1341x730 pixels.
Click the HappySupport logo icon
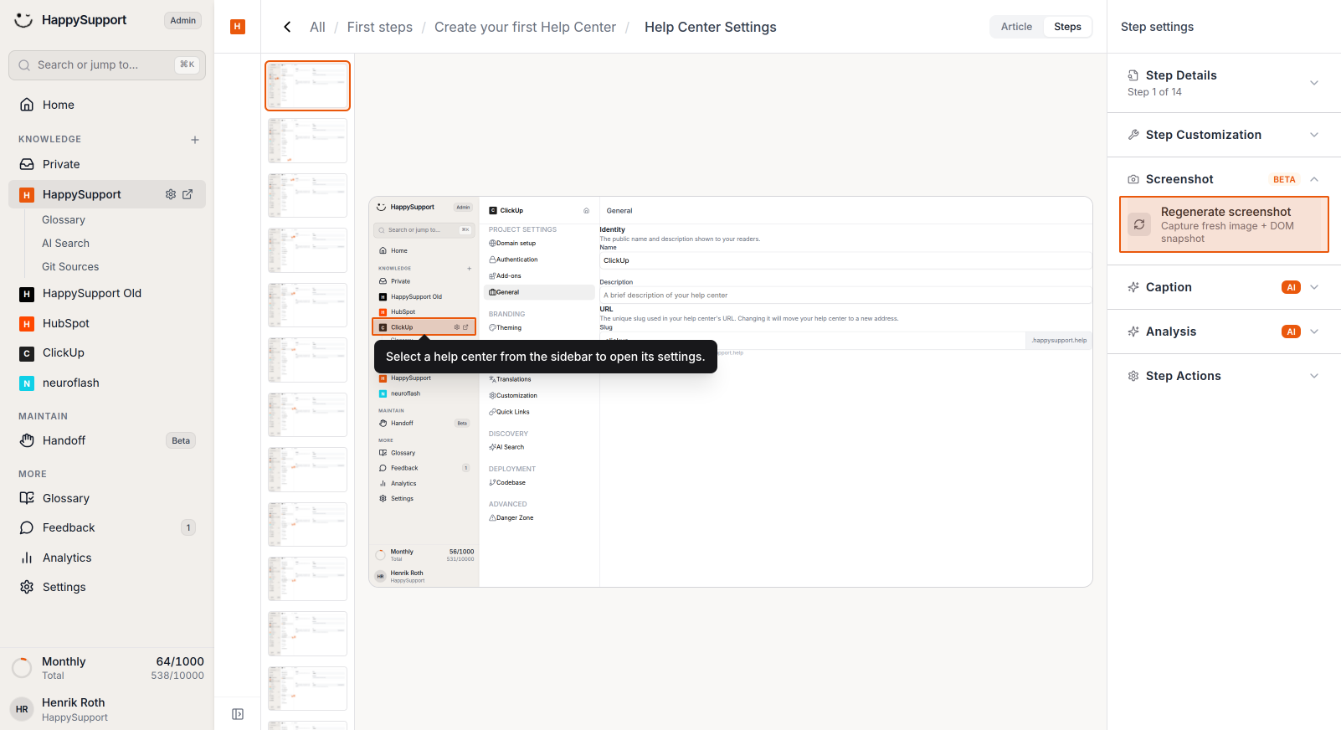tap(23, 20)
